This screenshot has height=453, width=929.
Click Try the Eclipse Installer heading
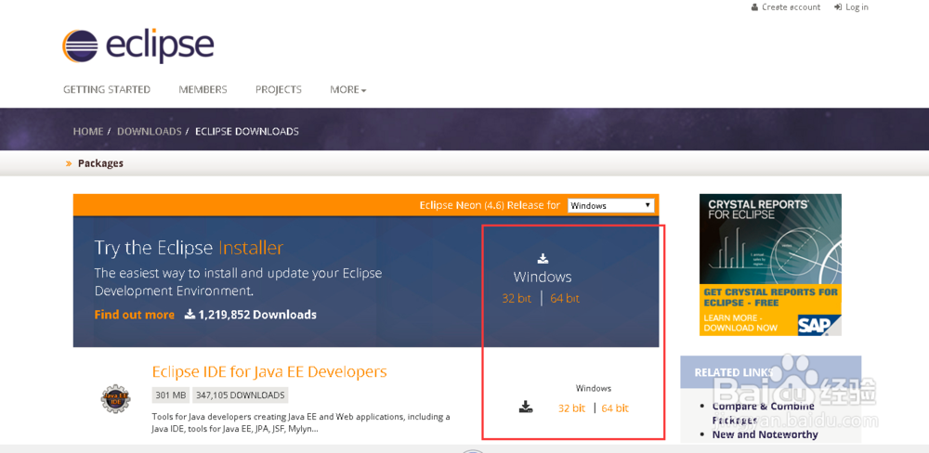[189, 248]
